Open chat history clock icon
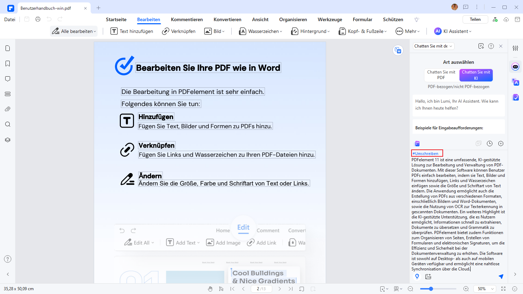The image size is (523, 294). 490,144
